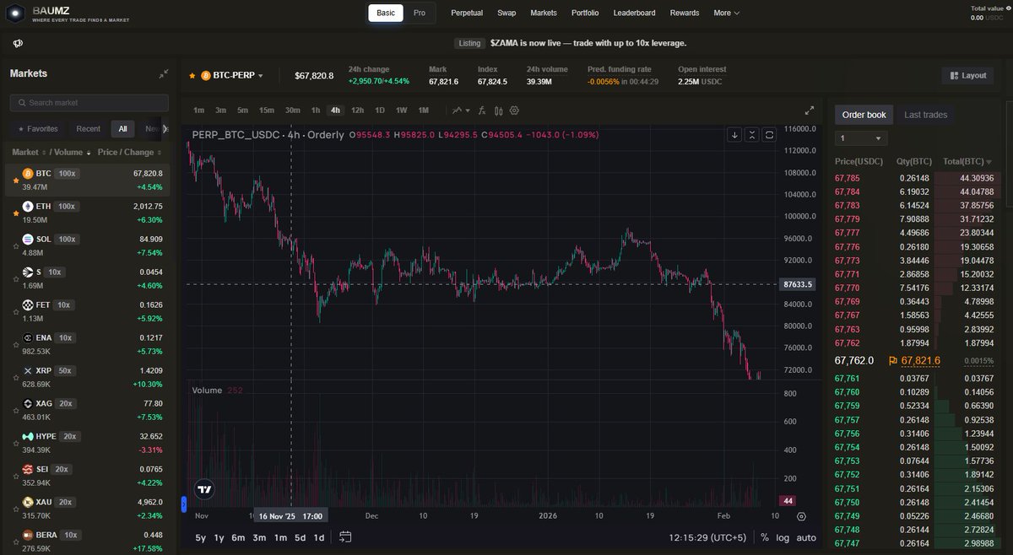Image resolution: width=1013 pixels, height=555 pixels.
Task: Open the Rewards page
Action: pyautogui.click(x=685, y=13)
